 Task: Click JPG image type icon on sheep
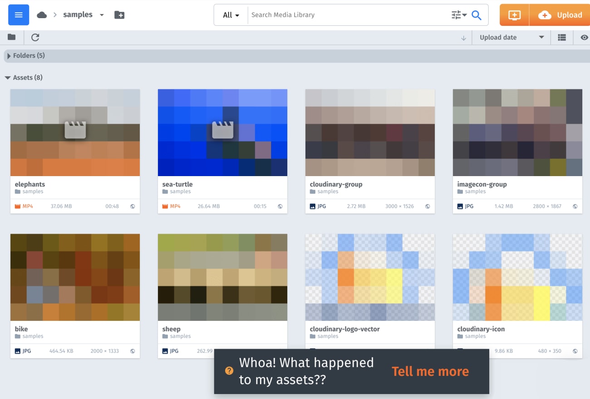coord(165,351)
